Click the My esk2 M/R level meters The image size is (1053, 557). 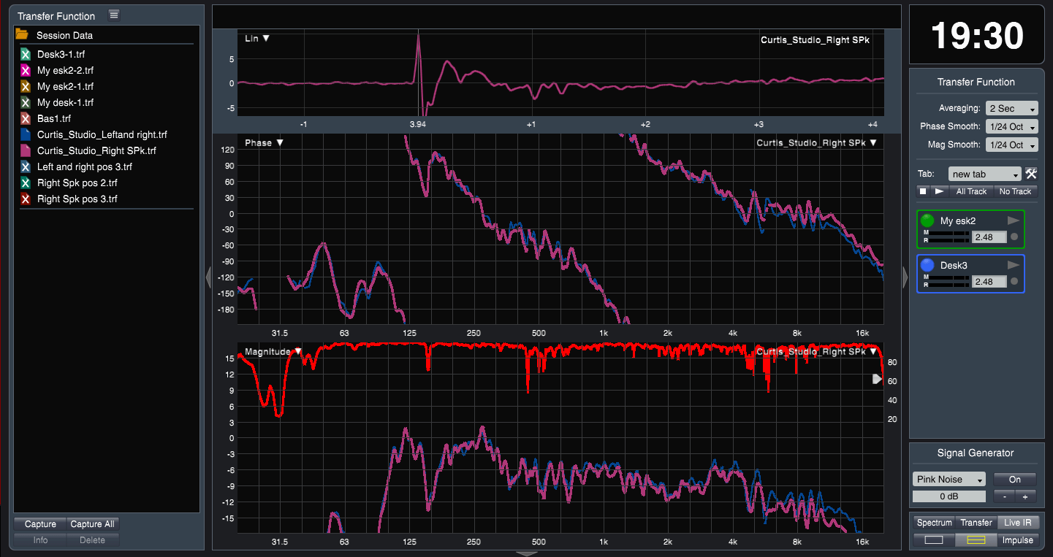(946, 237)
